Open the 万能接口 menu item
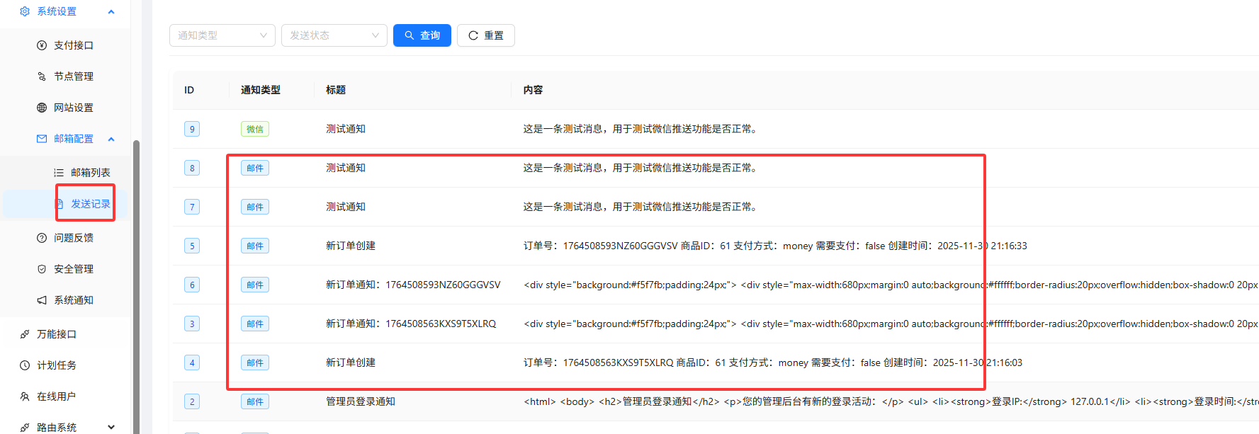The image size is (1259, 434). pos(57,334)
